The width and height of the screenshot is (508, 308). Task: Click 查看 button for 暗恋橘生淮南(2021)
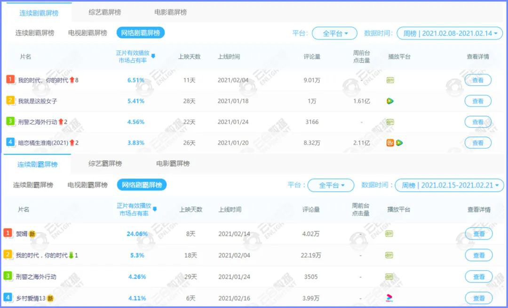click(x=478, y=143)
